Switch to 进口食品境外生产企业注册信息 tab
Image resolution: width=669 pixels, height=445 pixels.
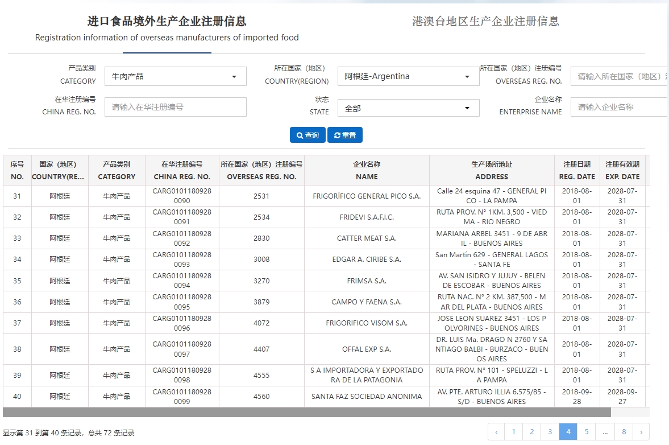tap(167, 22)
